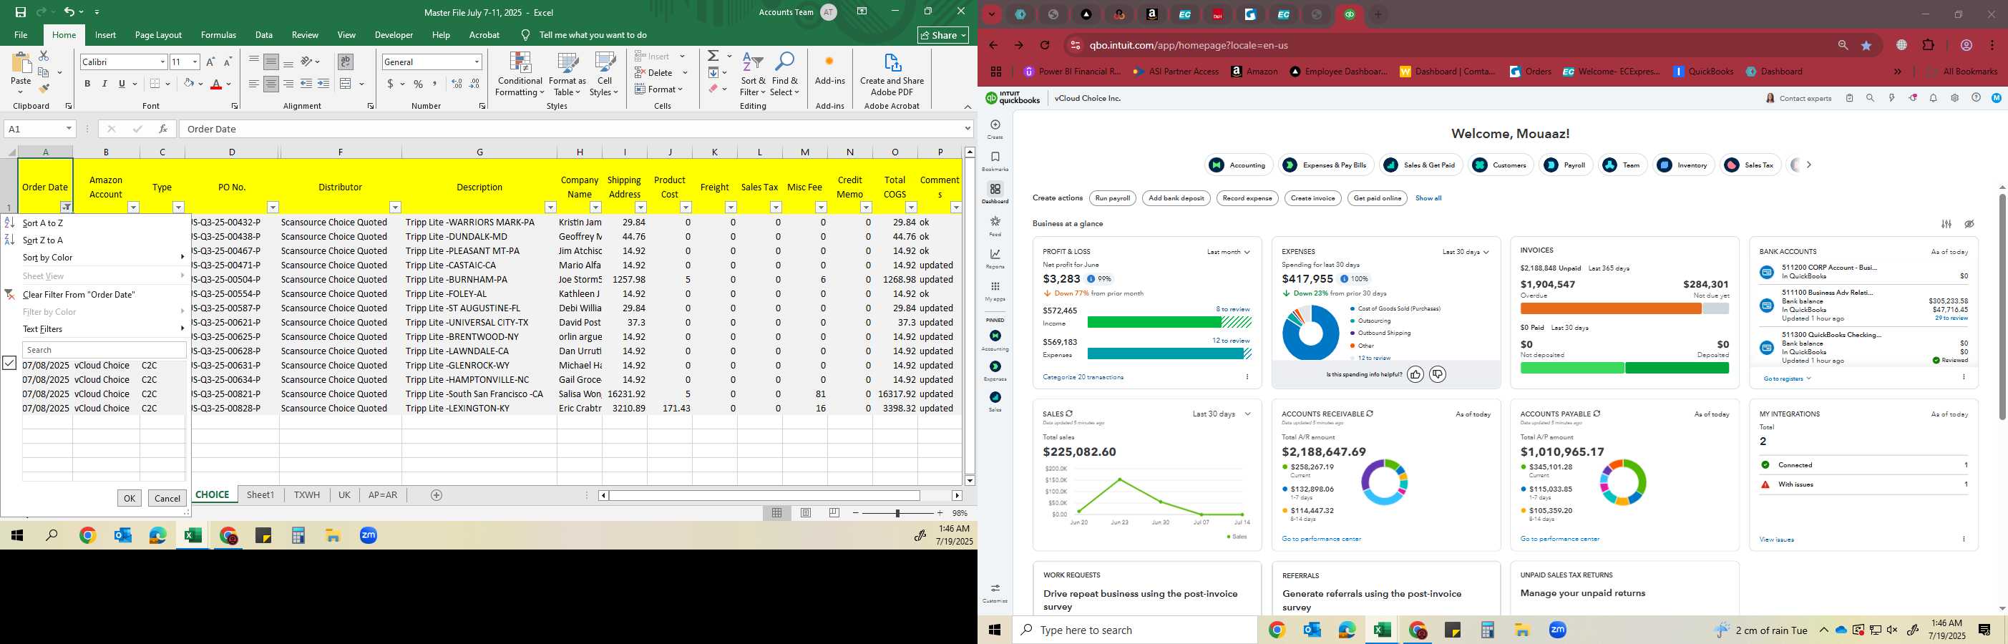The height and width of the screenshot is (644, 2008).
Task: Click Cancel in the filter dropdown
Action: tap(167, 498)
